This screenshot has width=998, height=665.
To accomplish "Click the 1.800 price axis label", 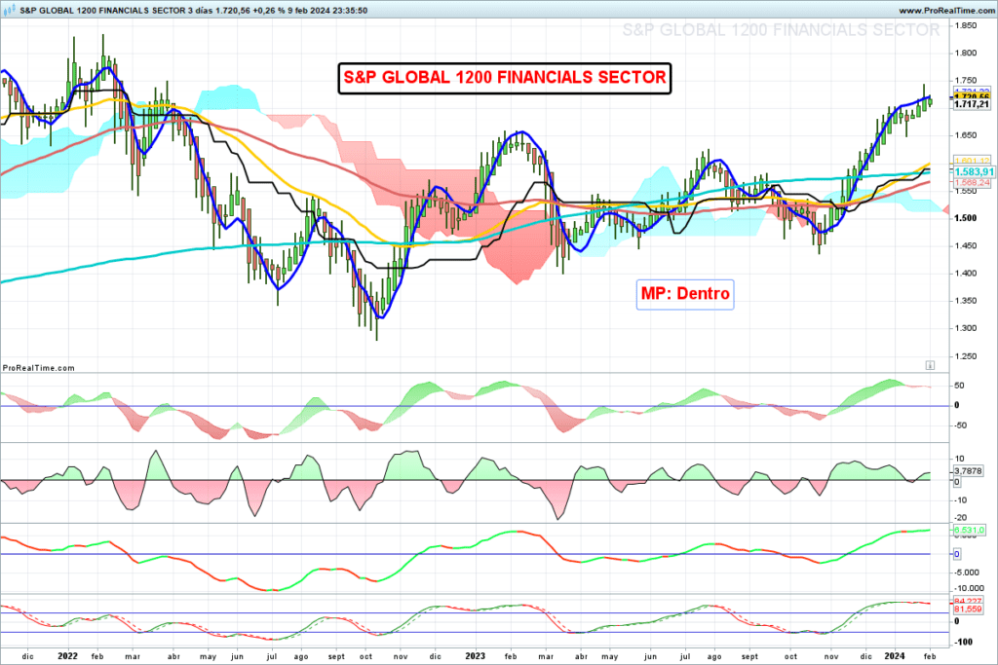I will (x=966, y=53).
